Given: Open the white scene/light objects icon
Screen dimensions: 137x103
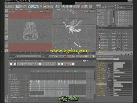Looking at the screenshot, I should [x=71, y=6].
